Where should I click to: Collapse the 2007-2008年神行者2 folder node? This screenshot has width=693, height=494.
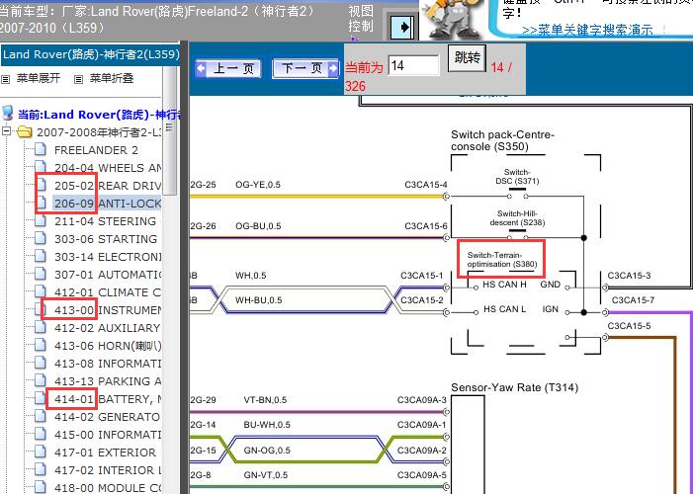pyautogui.click(x=6, y=131)
